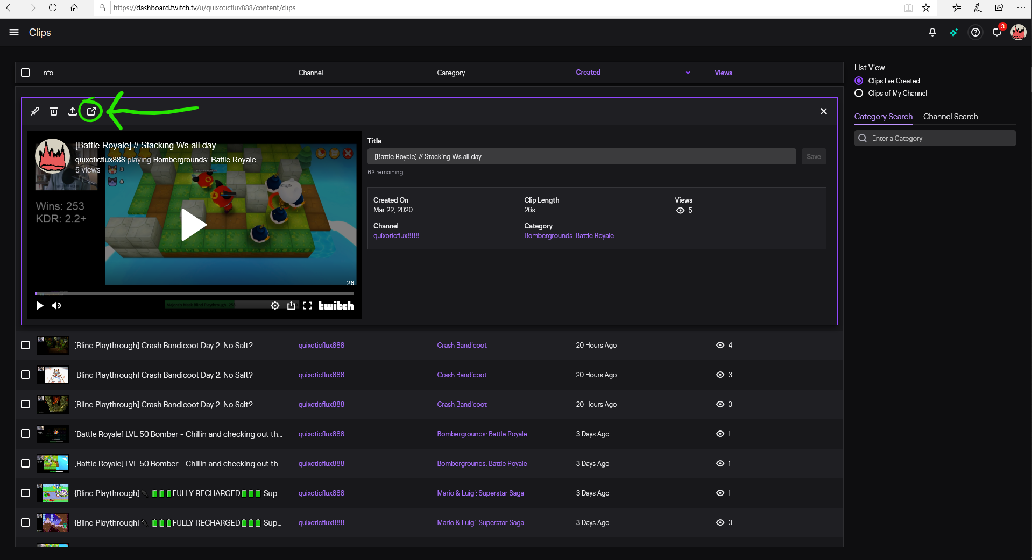
Task: Check third Crash Bandicoot Day 2 clip
Action: (25, 404)
